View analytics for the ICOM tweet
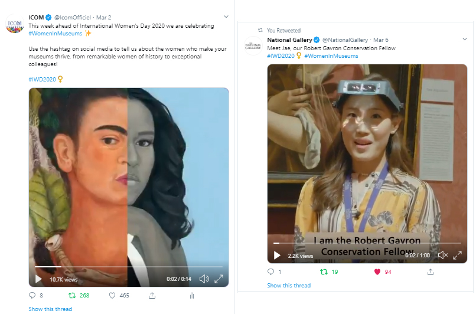 (x=191, y=295)
